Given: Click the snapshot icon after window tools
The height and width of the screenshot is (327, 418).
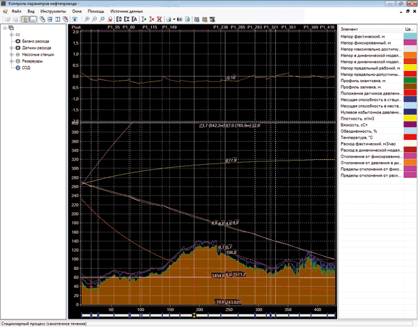Looking at the screenshot, I should (75, 19).
